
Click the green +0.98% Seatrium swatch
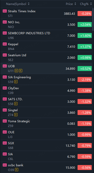85,57
